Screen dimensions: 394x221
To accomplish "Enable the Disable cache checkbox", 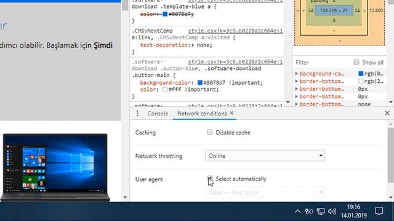I will tap(209, 132).
